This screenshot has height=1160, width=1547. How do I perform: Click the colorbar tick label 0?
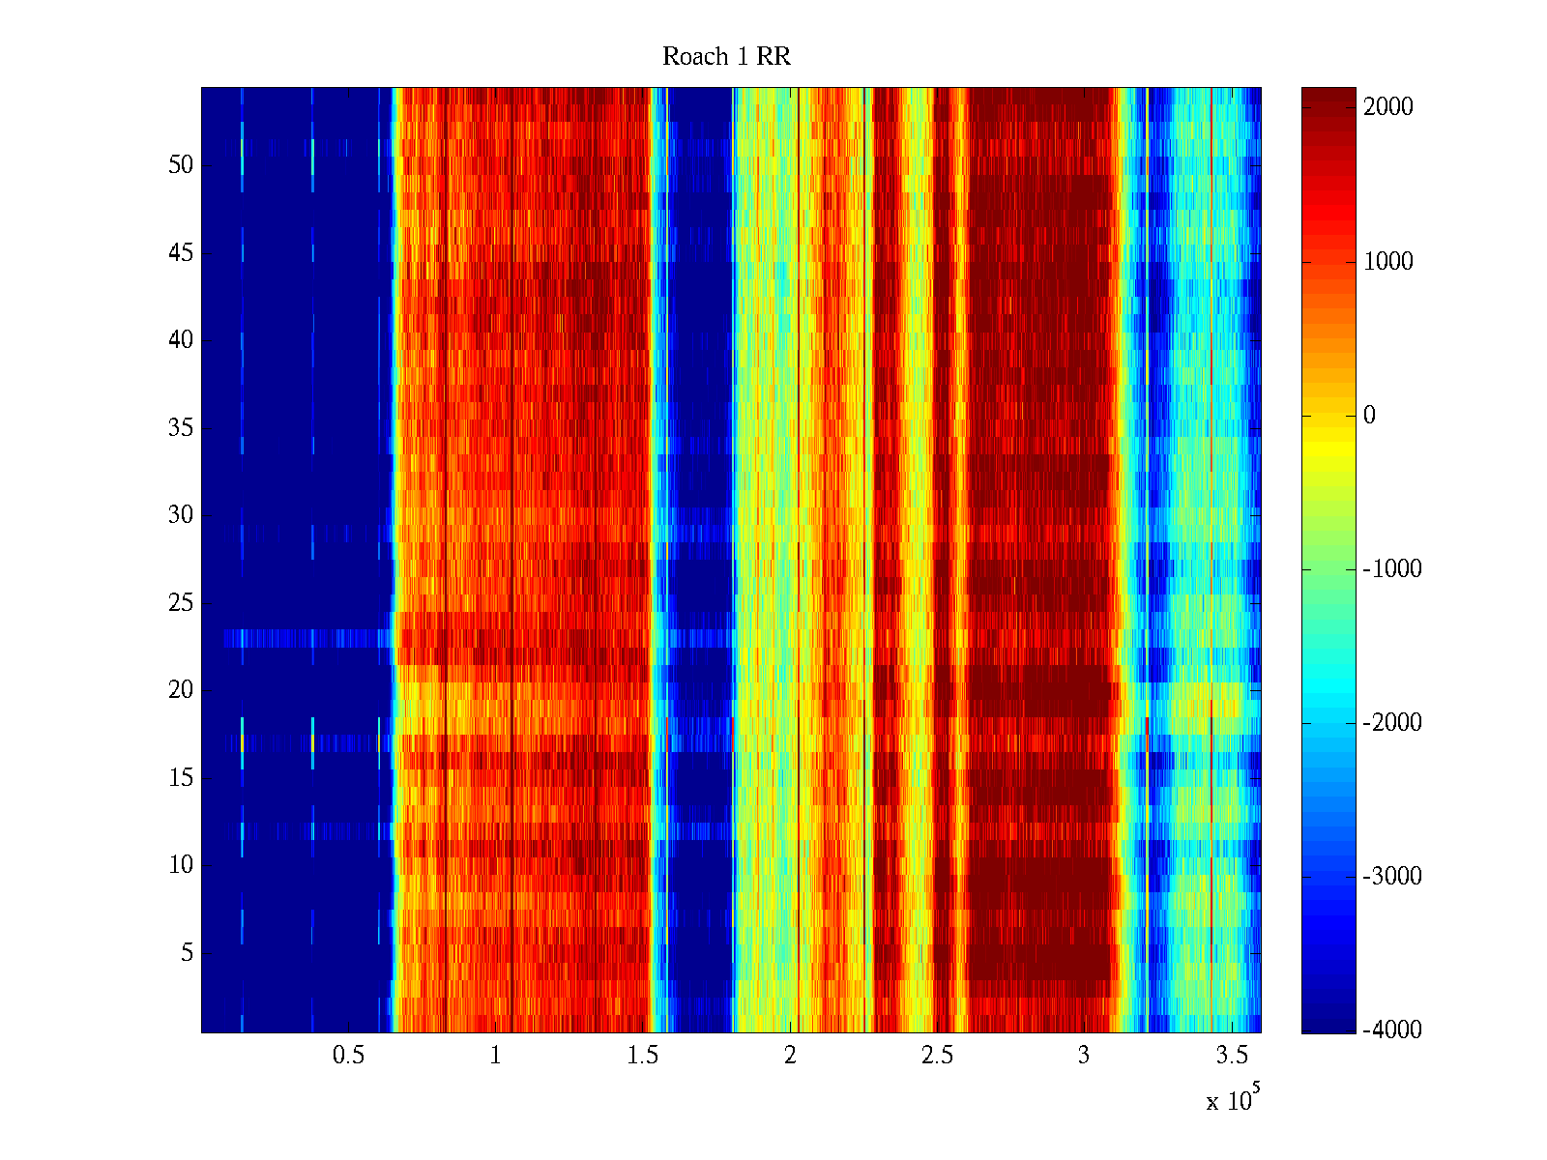pyautogui.click(x=1369, y=416)
